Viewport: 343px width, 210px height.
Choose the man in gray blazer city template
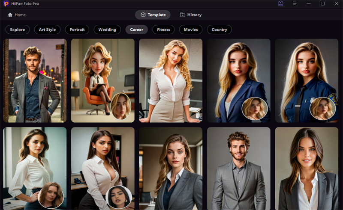click(35, 80)
